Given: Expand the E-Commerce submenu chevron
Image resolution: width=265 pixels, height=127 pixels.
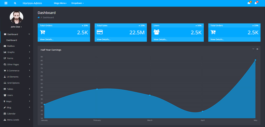Looking at the screenshot, I should point(29,70).
